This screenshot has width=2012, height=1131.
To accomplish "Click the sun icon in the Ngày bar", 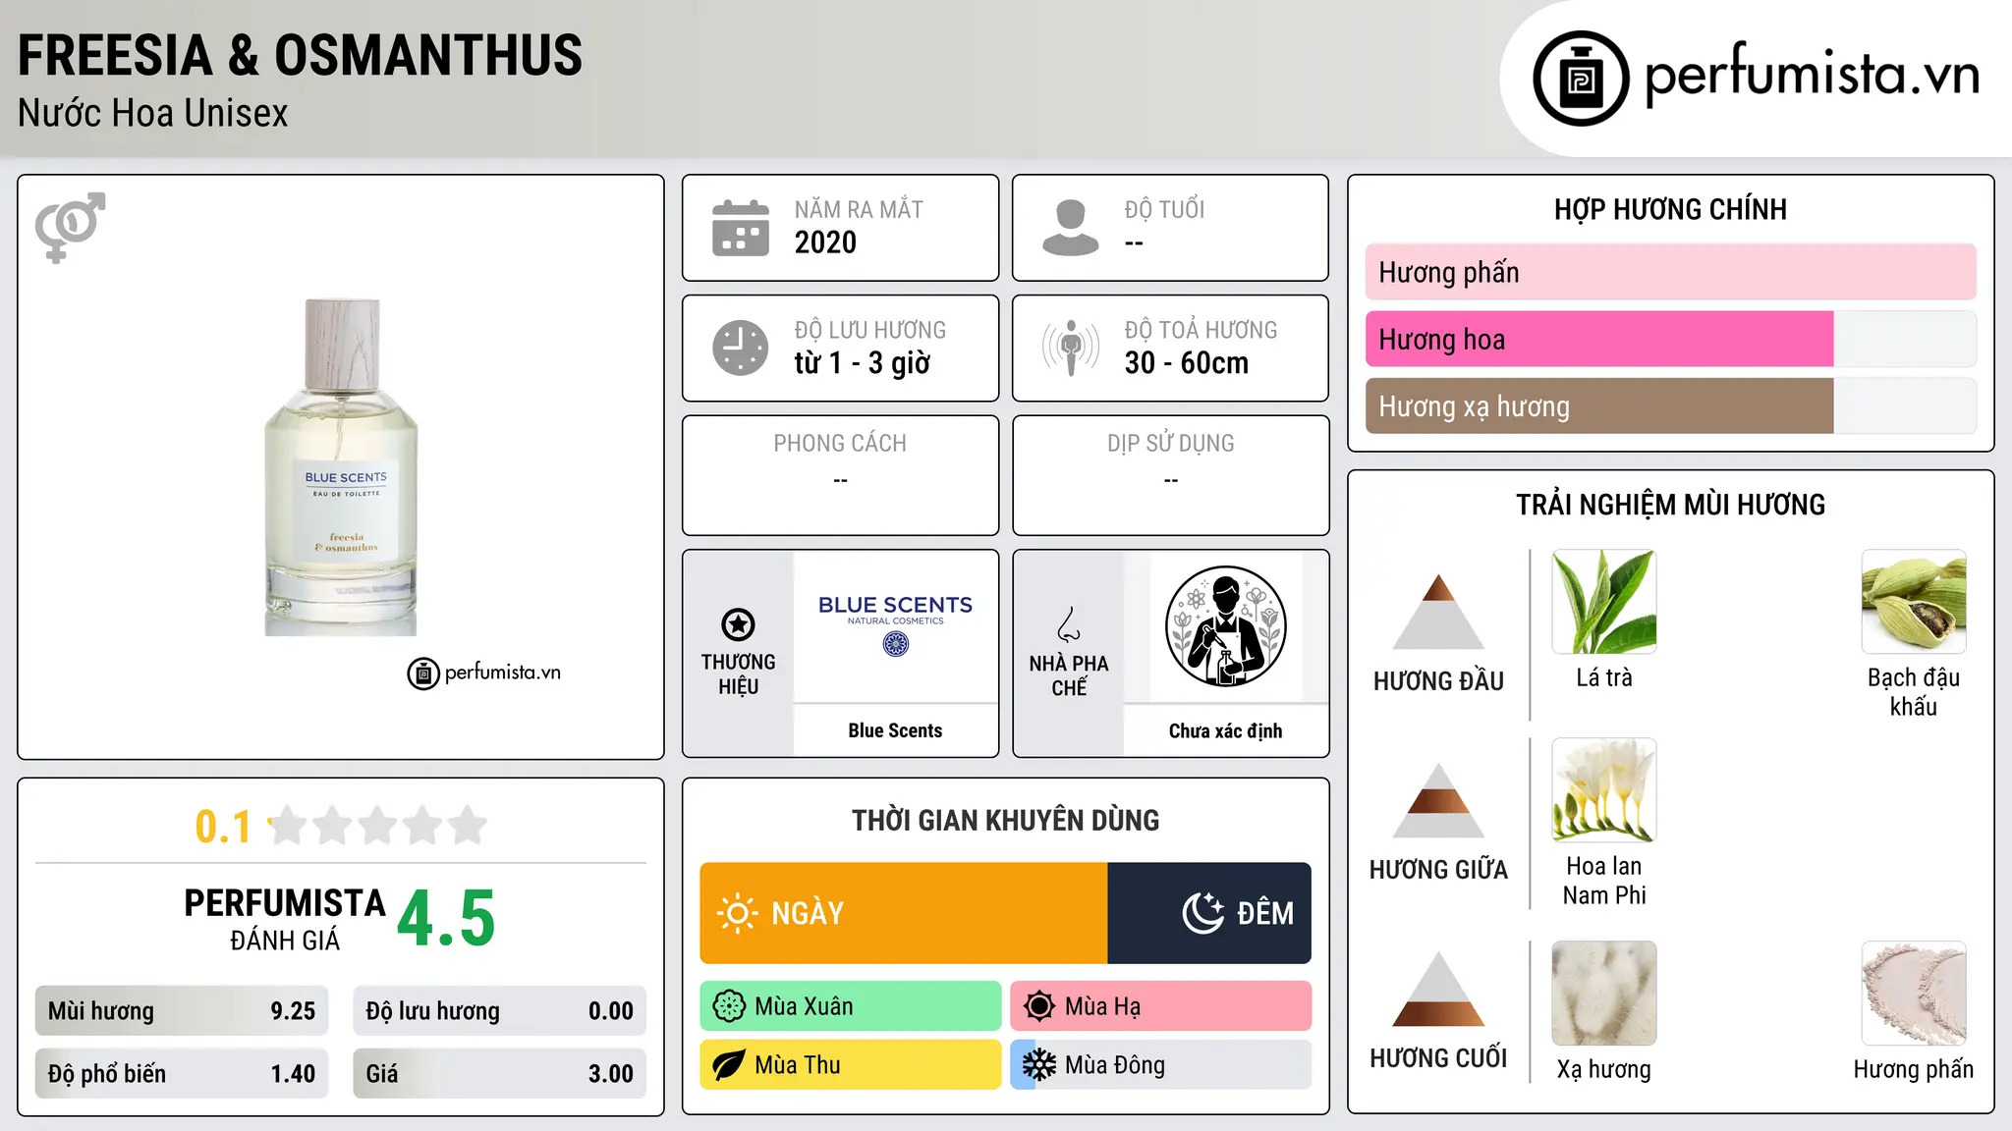I will coord(737,913).
